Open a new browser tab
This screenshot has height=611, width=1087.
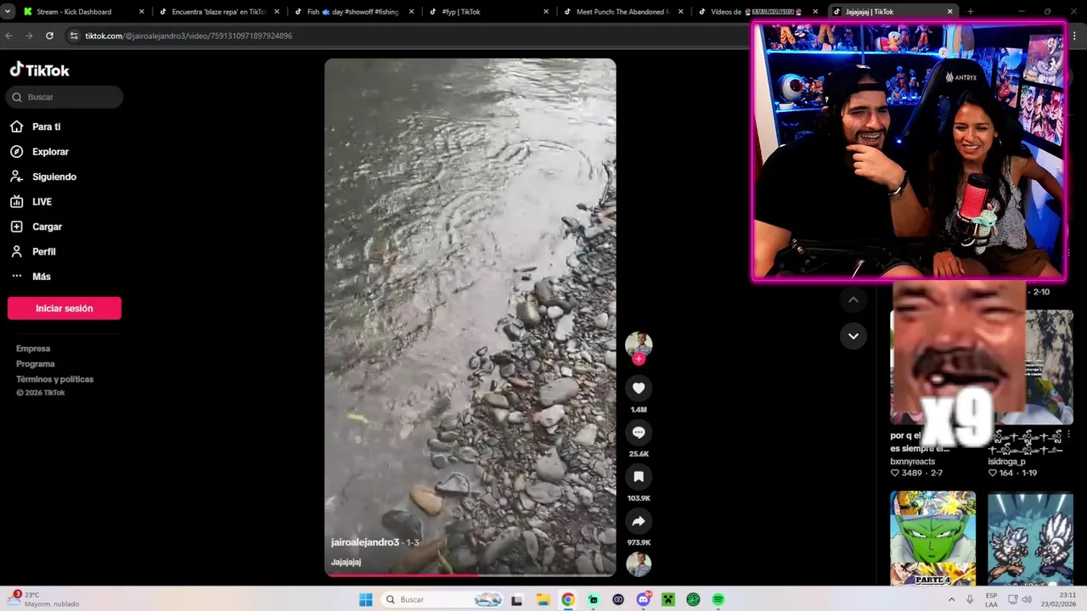coord(971,12)
